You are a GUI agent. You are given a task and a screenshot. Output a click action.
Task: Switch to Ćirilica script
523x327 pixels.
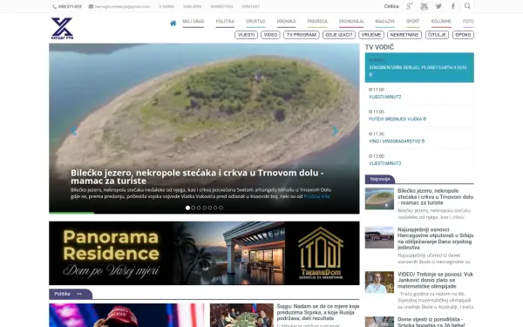pyautogui.click(x=391, y=6)
